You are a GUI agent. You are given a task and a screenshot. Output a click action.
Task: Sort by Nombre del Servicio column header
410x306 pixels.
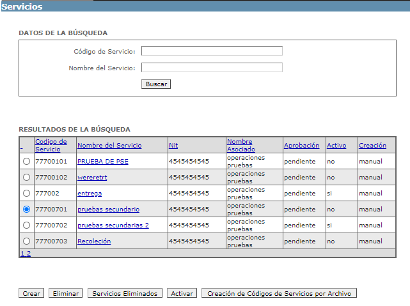tap(109, 146)
